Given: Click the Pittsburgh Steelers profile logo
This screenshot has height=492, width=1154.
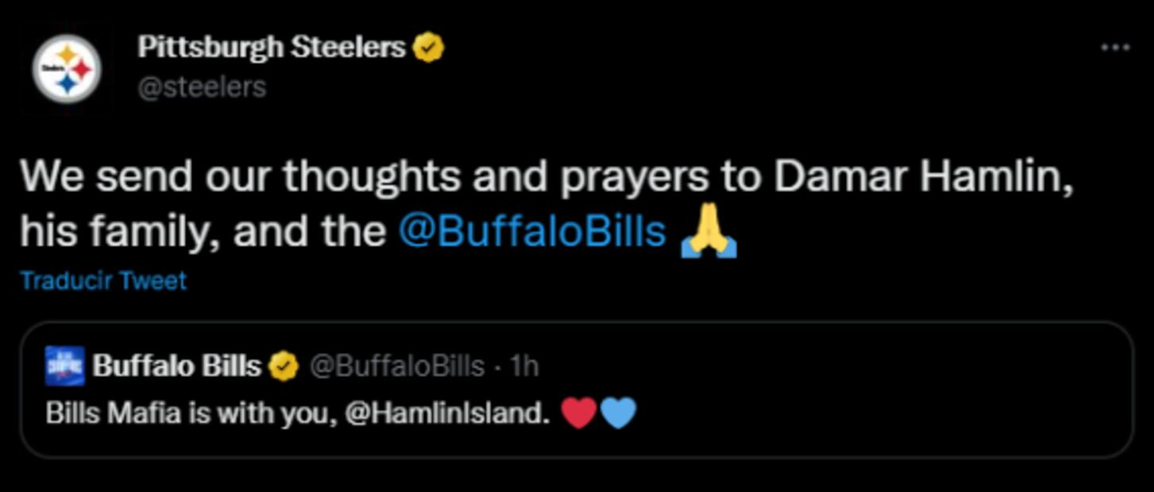Looking at the screenshot, I should [68, 67].
